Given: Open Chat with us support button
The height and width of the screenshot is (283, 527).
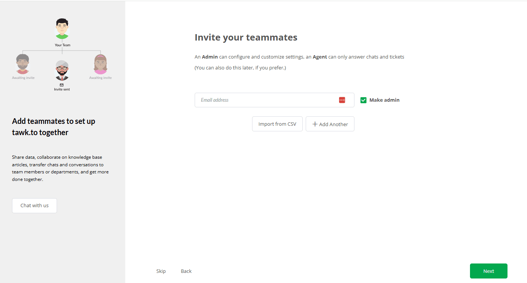Looking at the screenshot, I should tap(35, 206).
